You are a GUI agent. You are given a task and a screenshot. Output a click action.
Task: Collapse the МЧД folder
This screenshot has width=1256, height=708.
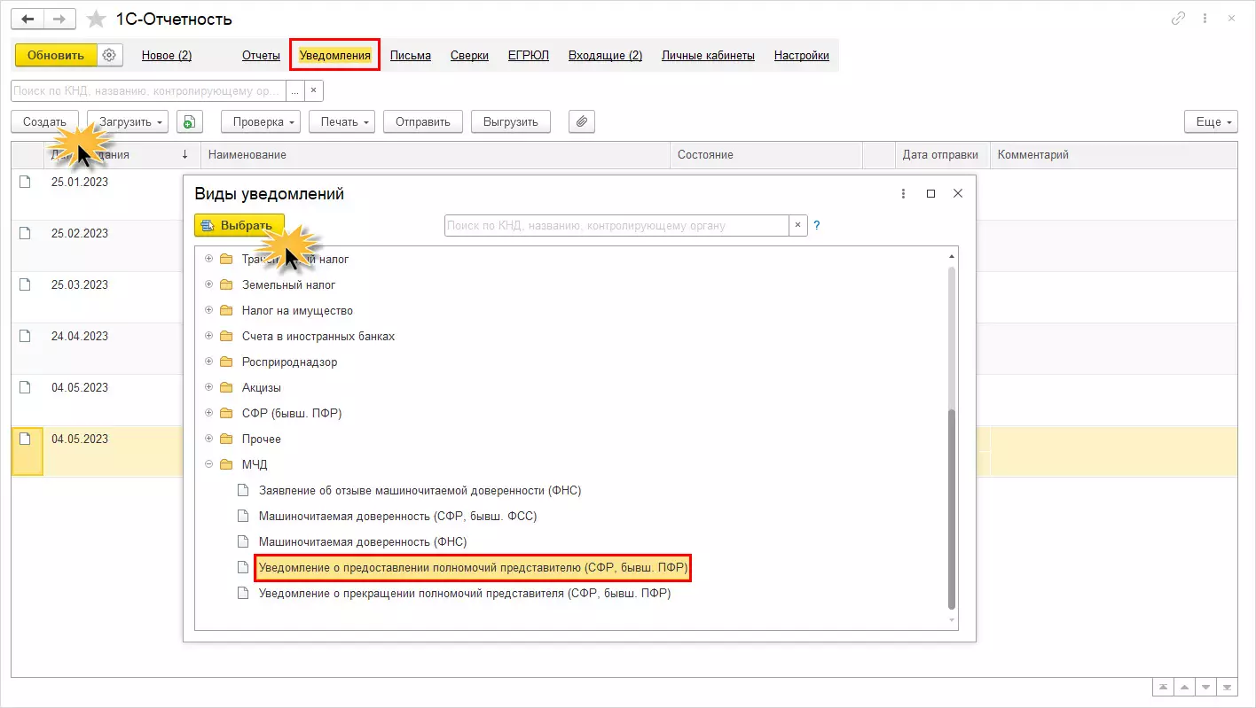coord(209,464)
